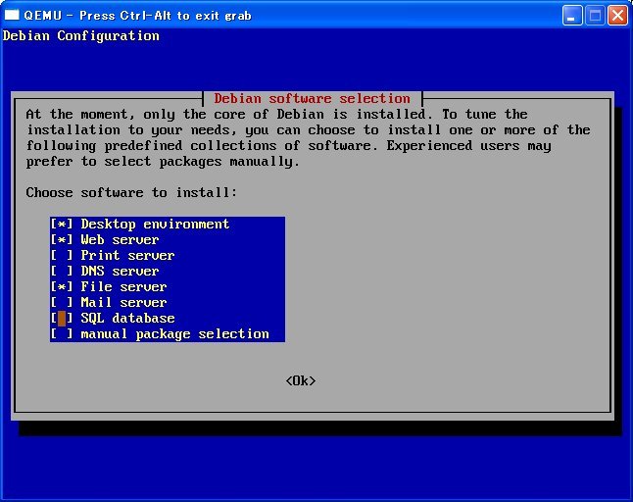Enable manual package selection checkbox
Screen dimensions: 633x502
pyautogui.click(x=62, y=334)
